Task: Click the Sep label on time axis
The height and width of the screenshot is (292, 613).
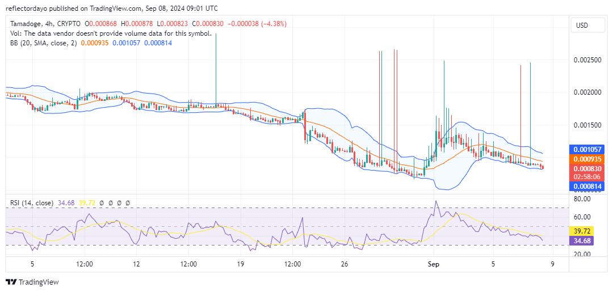Action: (433, 264)
